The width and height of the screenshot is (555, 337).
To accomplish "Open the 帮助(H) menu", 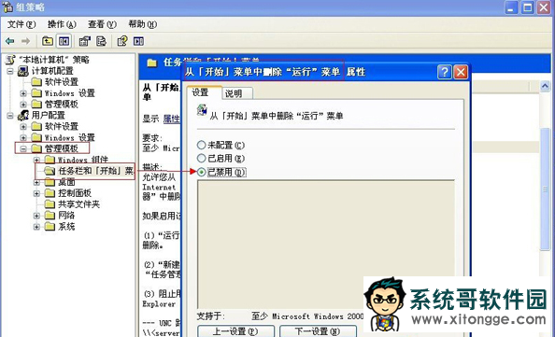I will point(142,24).
